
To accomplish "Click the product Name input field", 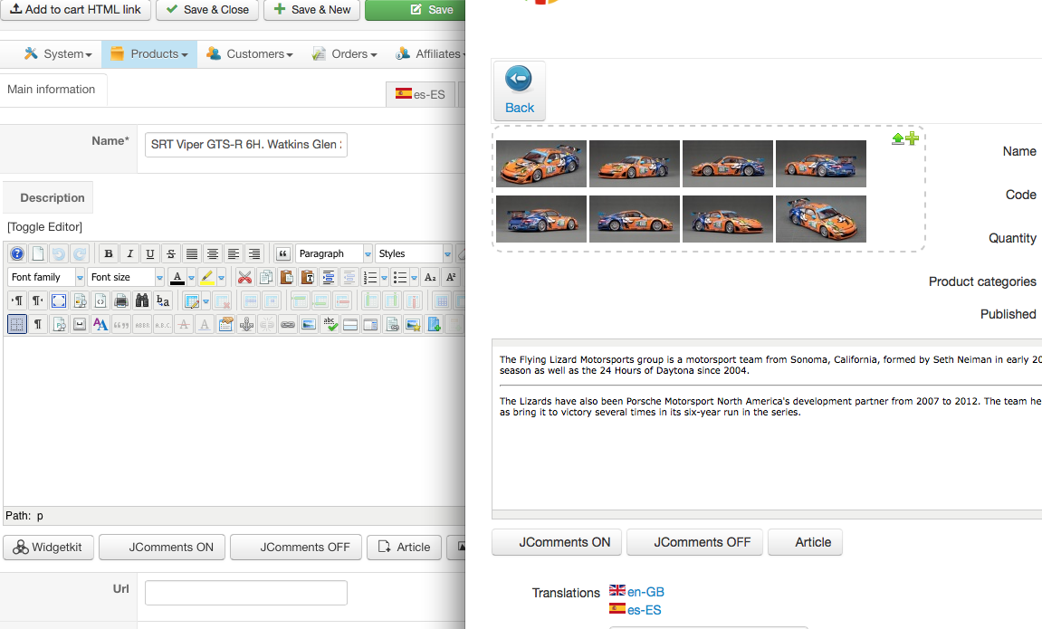I will [x=246, y=144].
